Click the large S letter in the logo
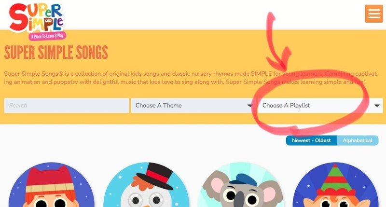This screenshot has width=386, height=207. point(19,17)
